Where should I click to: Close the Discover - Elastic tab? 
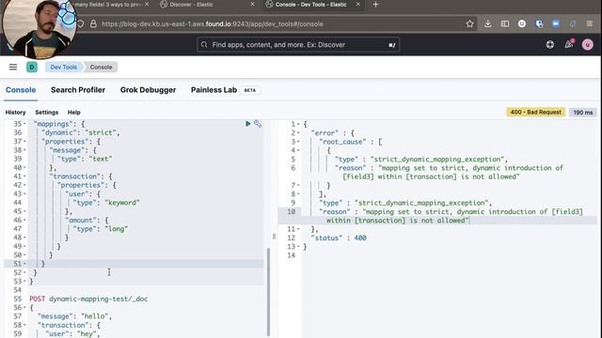point(252,4)
